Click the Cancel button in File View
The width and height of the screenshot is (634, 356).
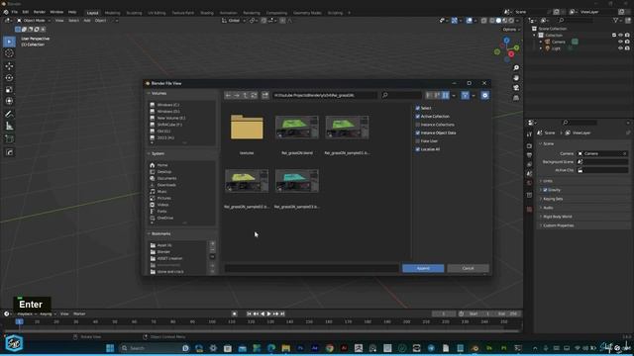coord(468,268)
